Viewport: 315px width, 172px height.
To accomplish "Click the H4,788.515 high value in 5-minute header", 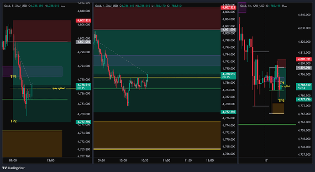I will (52, 6).
